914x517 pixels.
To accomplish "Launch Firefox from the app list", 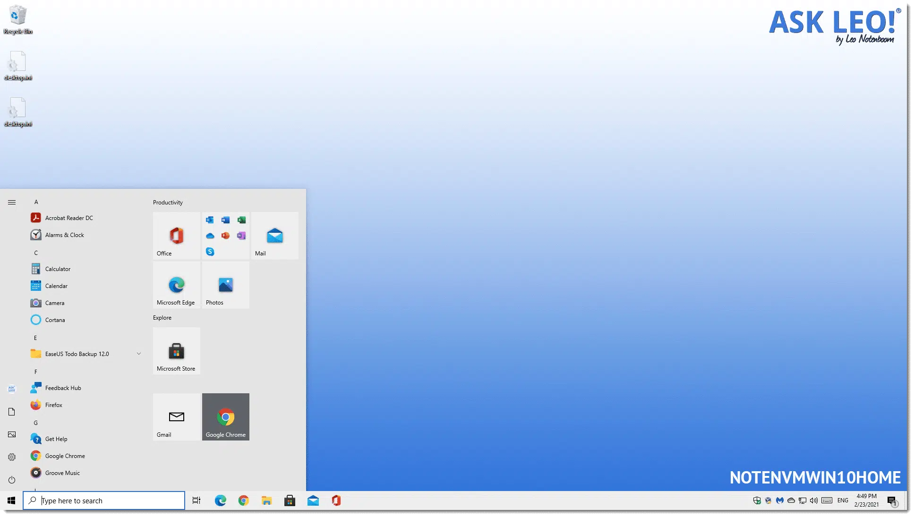I will point(85,405).
